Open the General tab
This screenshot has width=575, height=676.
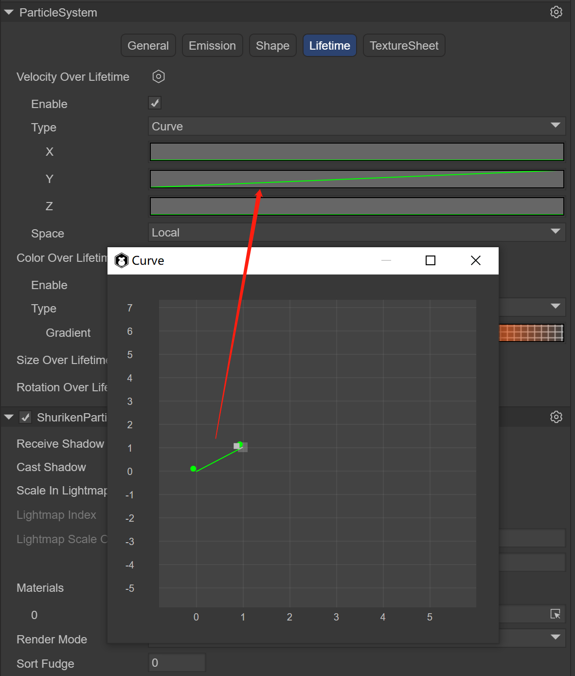tap(148, 46)
